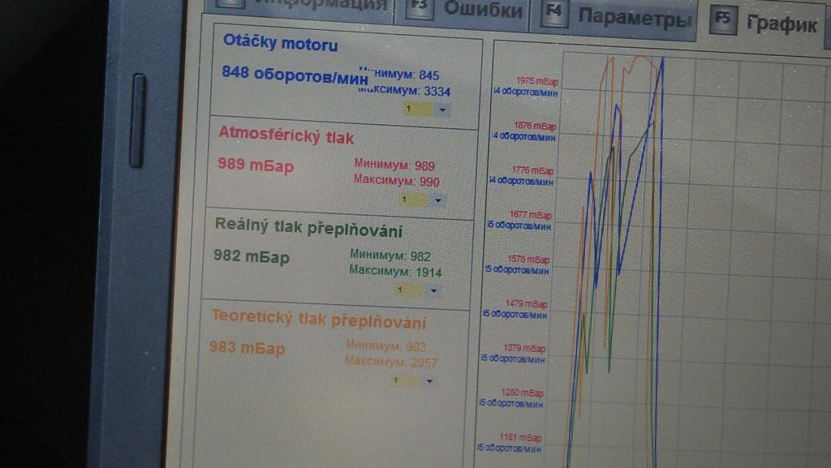831x468 pixels.
Task: Click the Максимум: 3334 engine speed value
Action: (x=404, y=90)
